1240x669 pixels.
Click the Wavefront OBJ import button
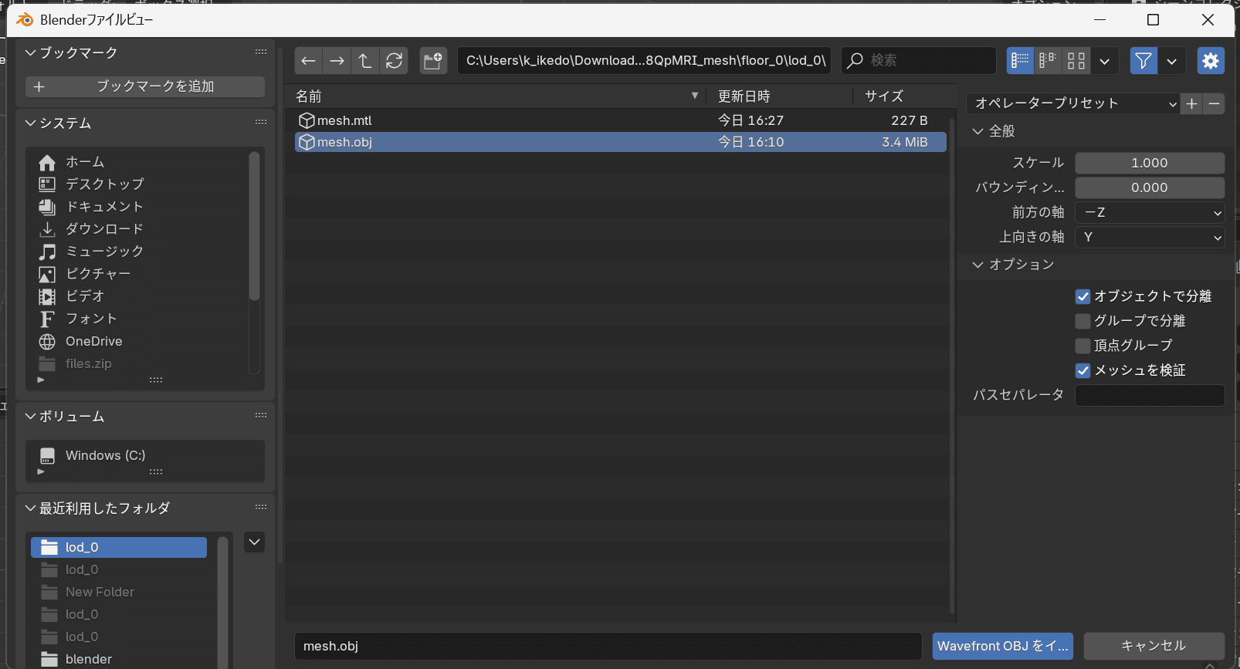coord(1002,646)
